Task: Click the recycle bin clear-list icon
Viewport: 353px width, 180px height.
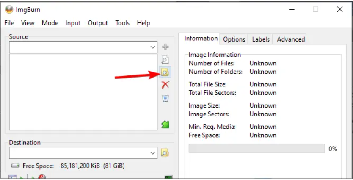Action: (165, 98)
